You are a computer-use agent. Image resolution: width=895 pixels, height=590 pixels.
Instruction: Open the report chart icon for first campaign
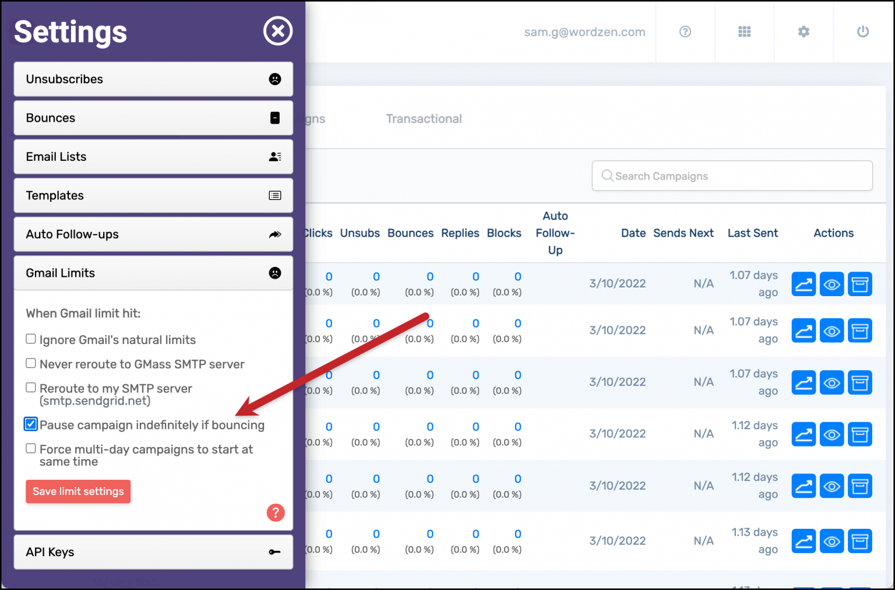pos(804,284)
